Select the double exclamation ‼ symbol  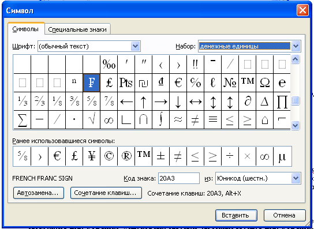click(195, 65)
